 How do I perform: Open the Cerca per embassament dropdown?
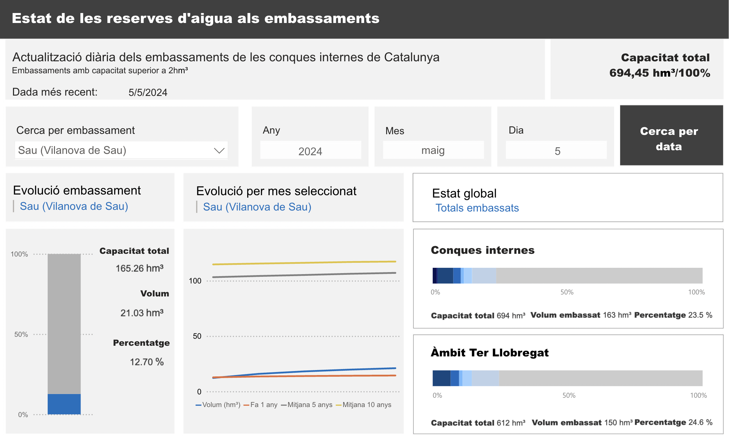tap(121, 150)
